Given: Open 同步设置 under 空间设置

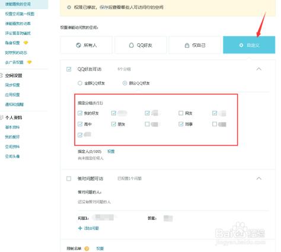Looking at the screenshot, I should 12,85.
